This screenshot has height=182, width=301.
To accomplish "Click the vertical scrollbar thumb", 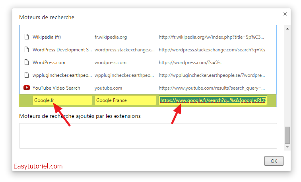I will click(287, 135).
